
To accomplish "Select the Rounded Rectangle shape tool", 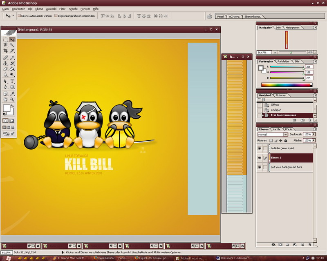I will (12, 87).
